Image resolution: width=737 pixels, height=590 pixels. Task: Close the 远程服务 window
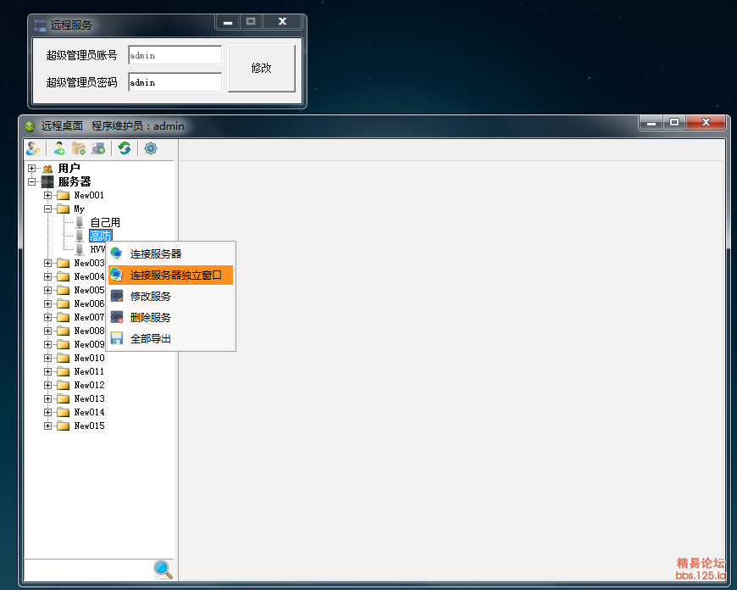[282, 22]
